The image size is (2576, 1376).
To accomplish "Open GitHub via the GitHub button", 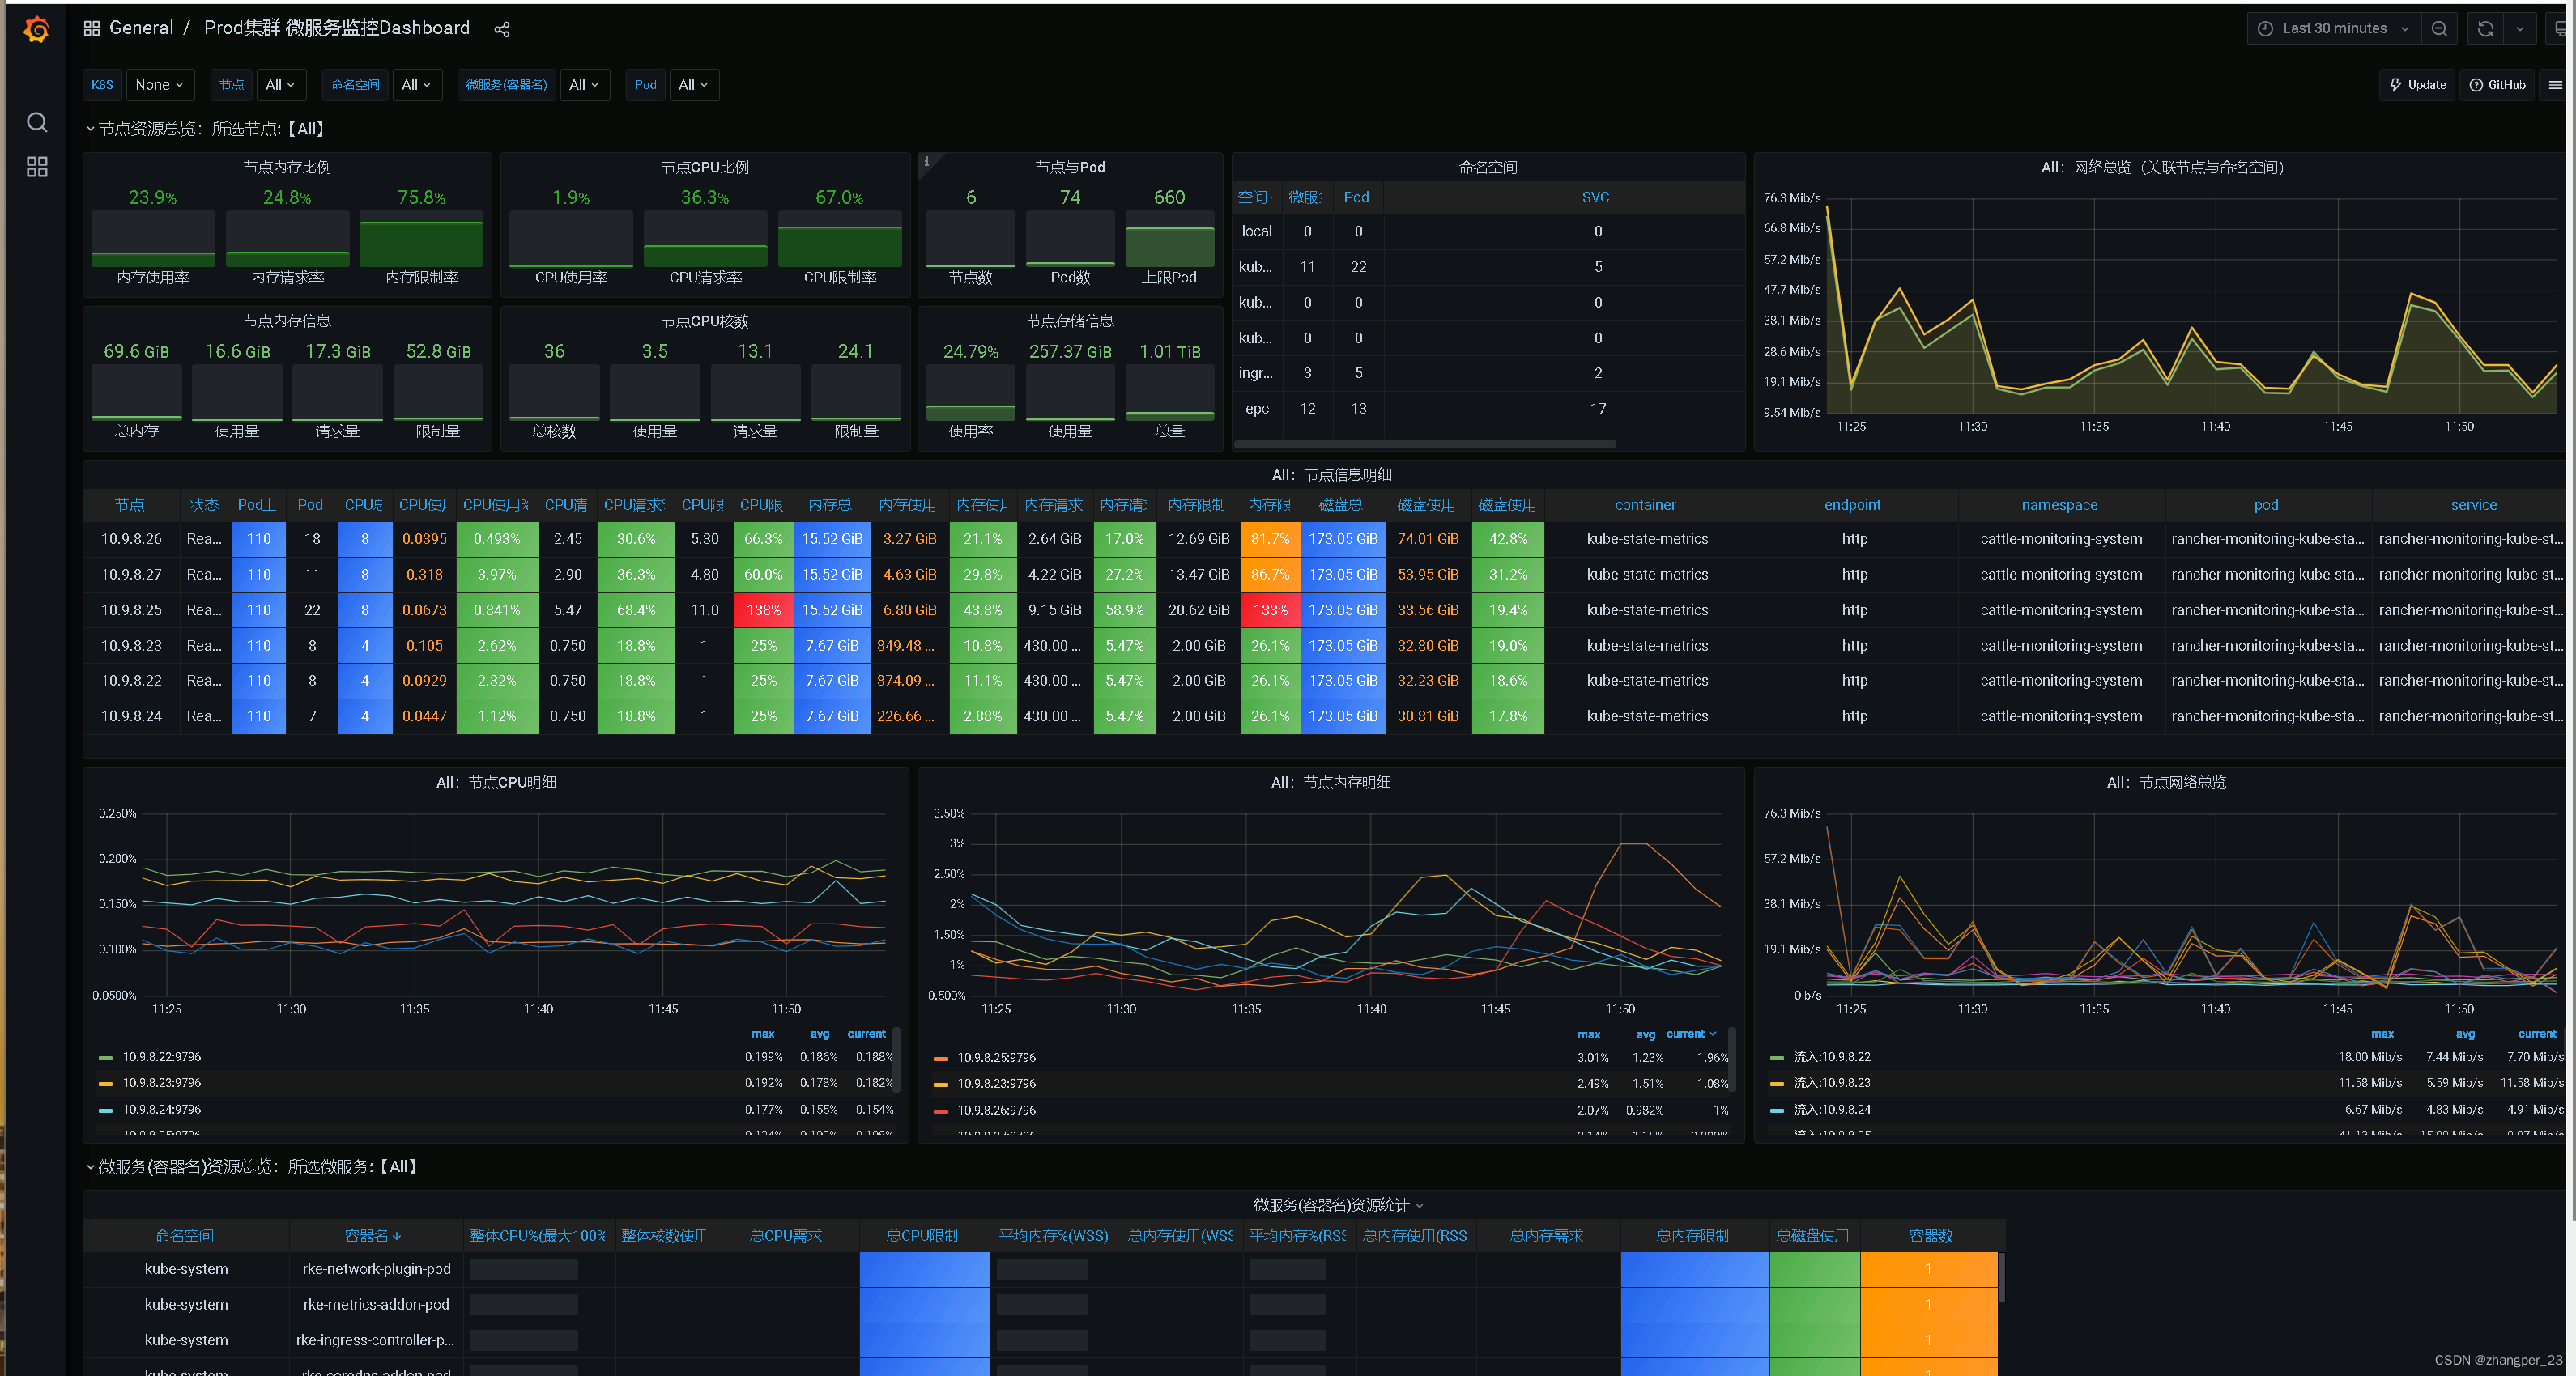I will pos(2497,85).
